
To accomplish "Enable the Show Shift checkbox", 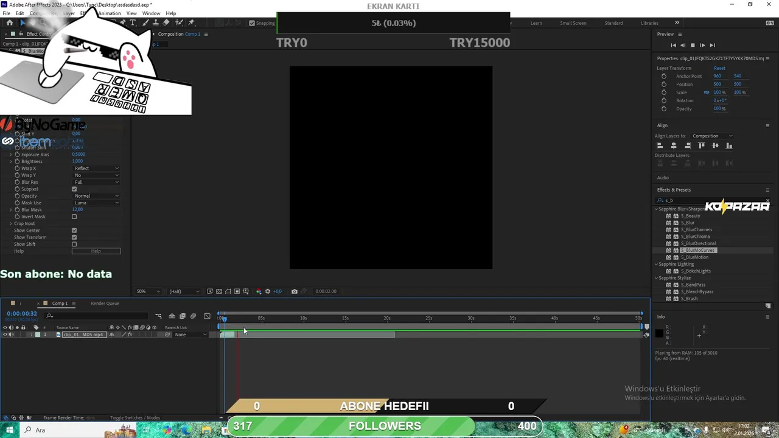I will pyautogui.click(x=74, y=244).
